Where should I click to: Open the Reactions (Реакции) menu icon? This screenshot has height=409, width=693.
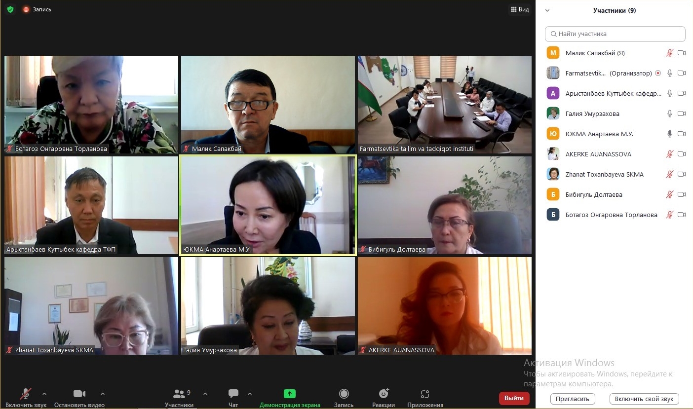384,394
